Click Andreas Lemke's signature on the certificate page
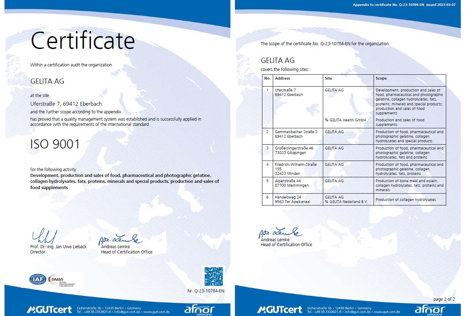This screenshot has width=466, height=316. 120,239
